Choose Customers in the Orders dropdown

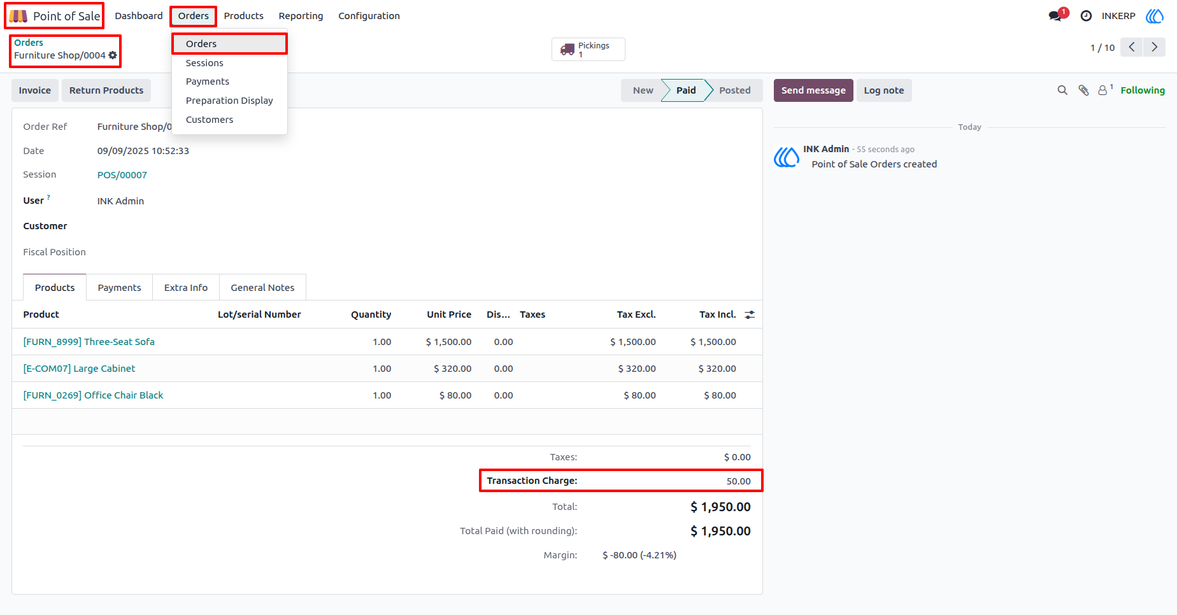(x=229, y=120)
